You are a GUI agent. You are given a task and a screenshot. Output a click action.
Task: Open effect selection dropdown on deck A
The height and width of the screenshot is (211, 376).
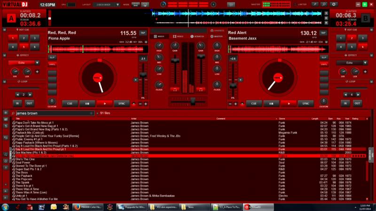[x=37, y=63]
